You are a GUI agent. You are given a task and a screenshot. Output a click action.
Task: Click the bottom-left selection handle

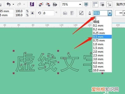14,73
